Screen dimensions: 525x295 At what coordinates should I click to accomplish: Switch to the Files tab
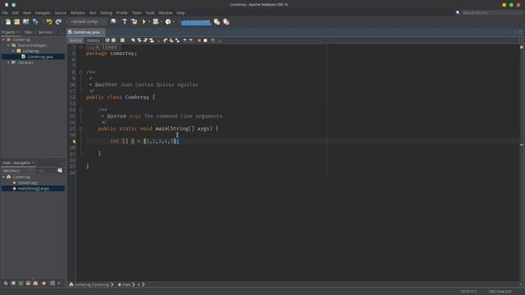[28, 33]
